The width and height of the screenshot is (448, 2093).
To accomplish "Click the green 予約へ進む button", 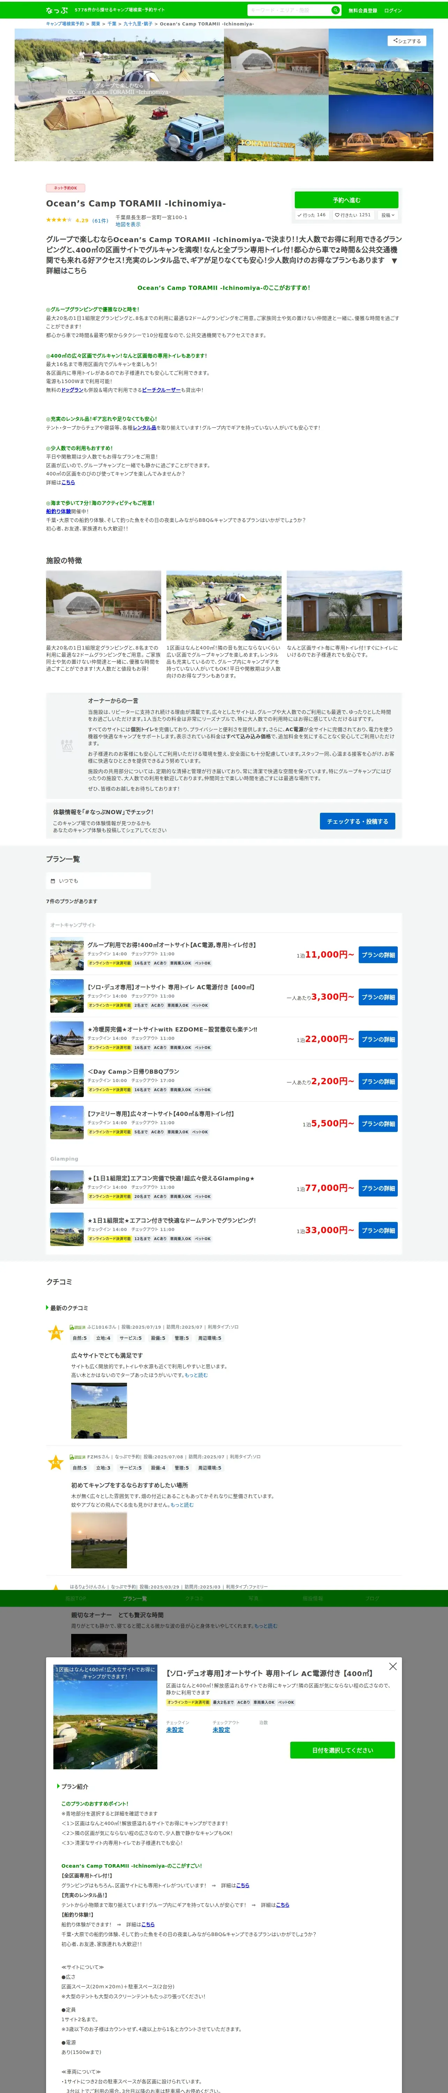I will point(346,200).
